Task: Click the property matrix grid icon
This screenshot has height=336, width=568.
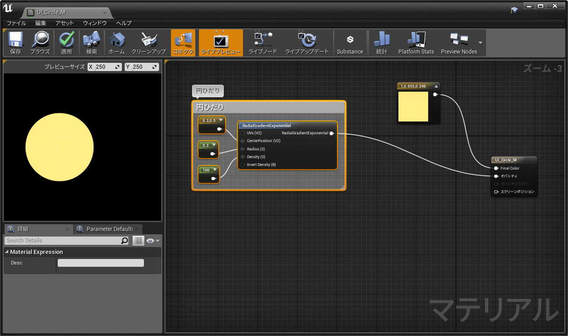Action: (138, 240)
